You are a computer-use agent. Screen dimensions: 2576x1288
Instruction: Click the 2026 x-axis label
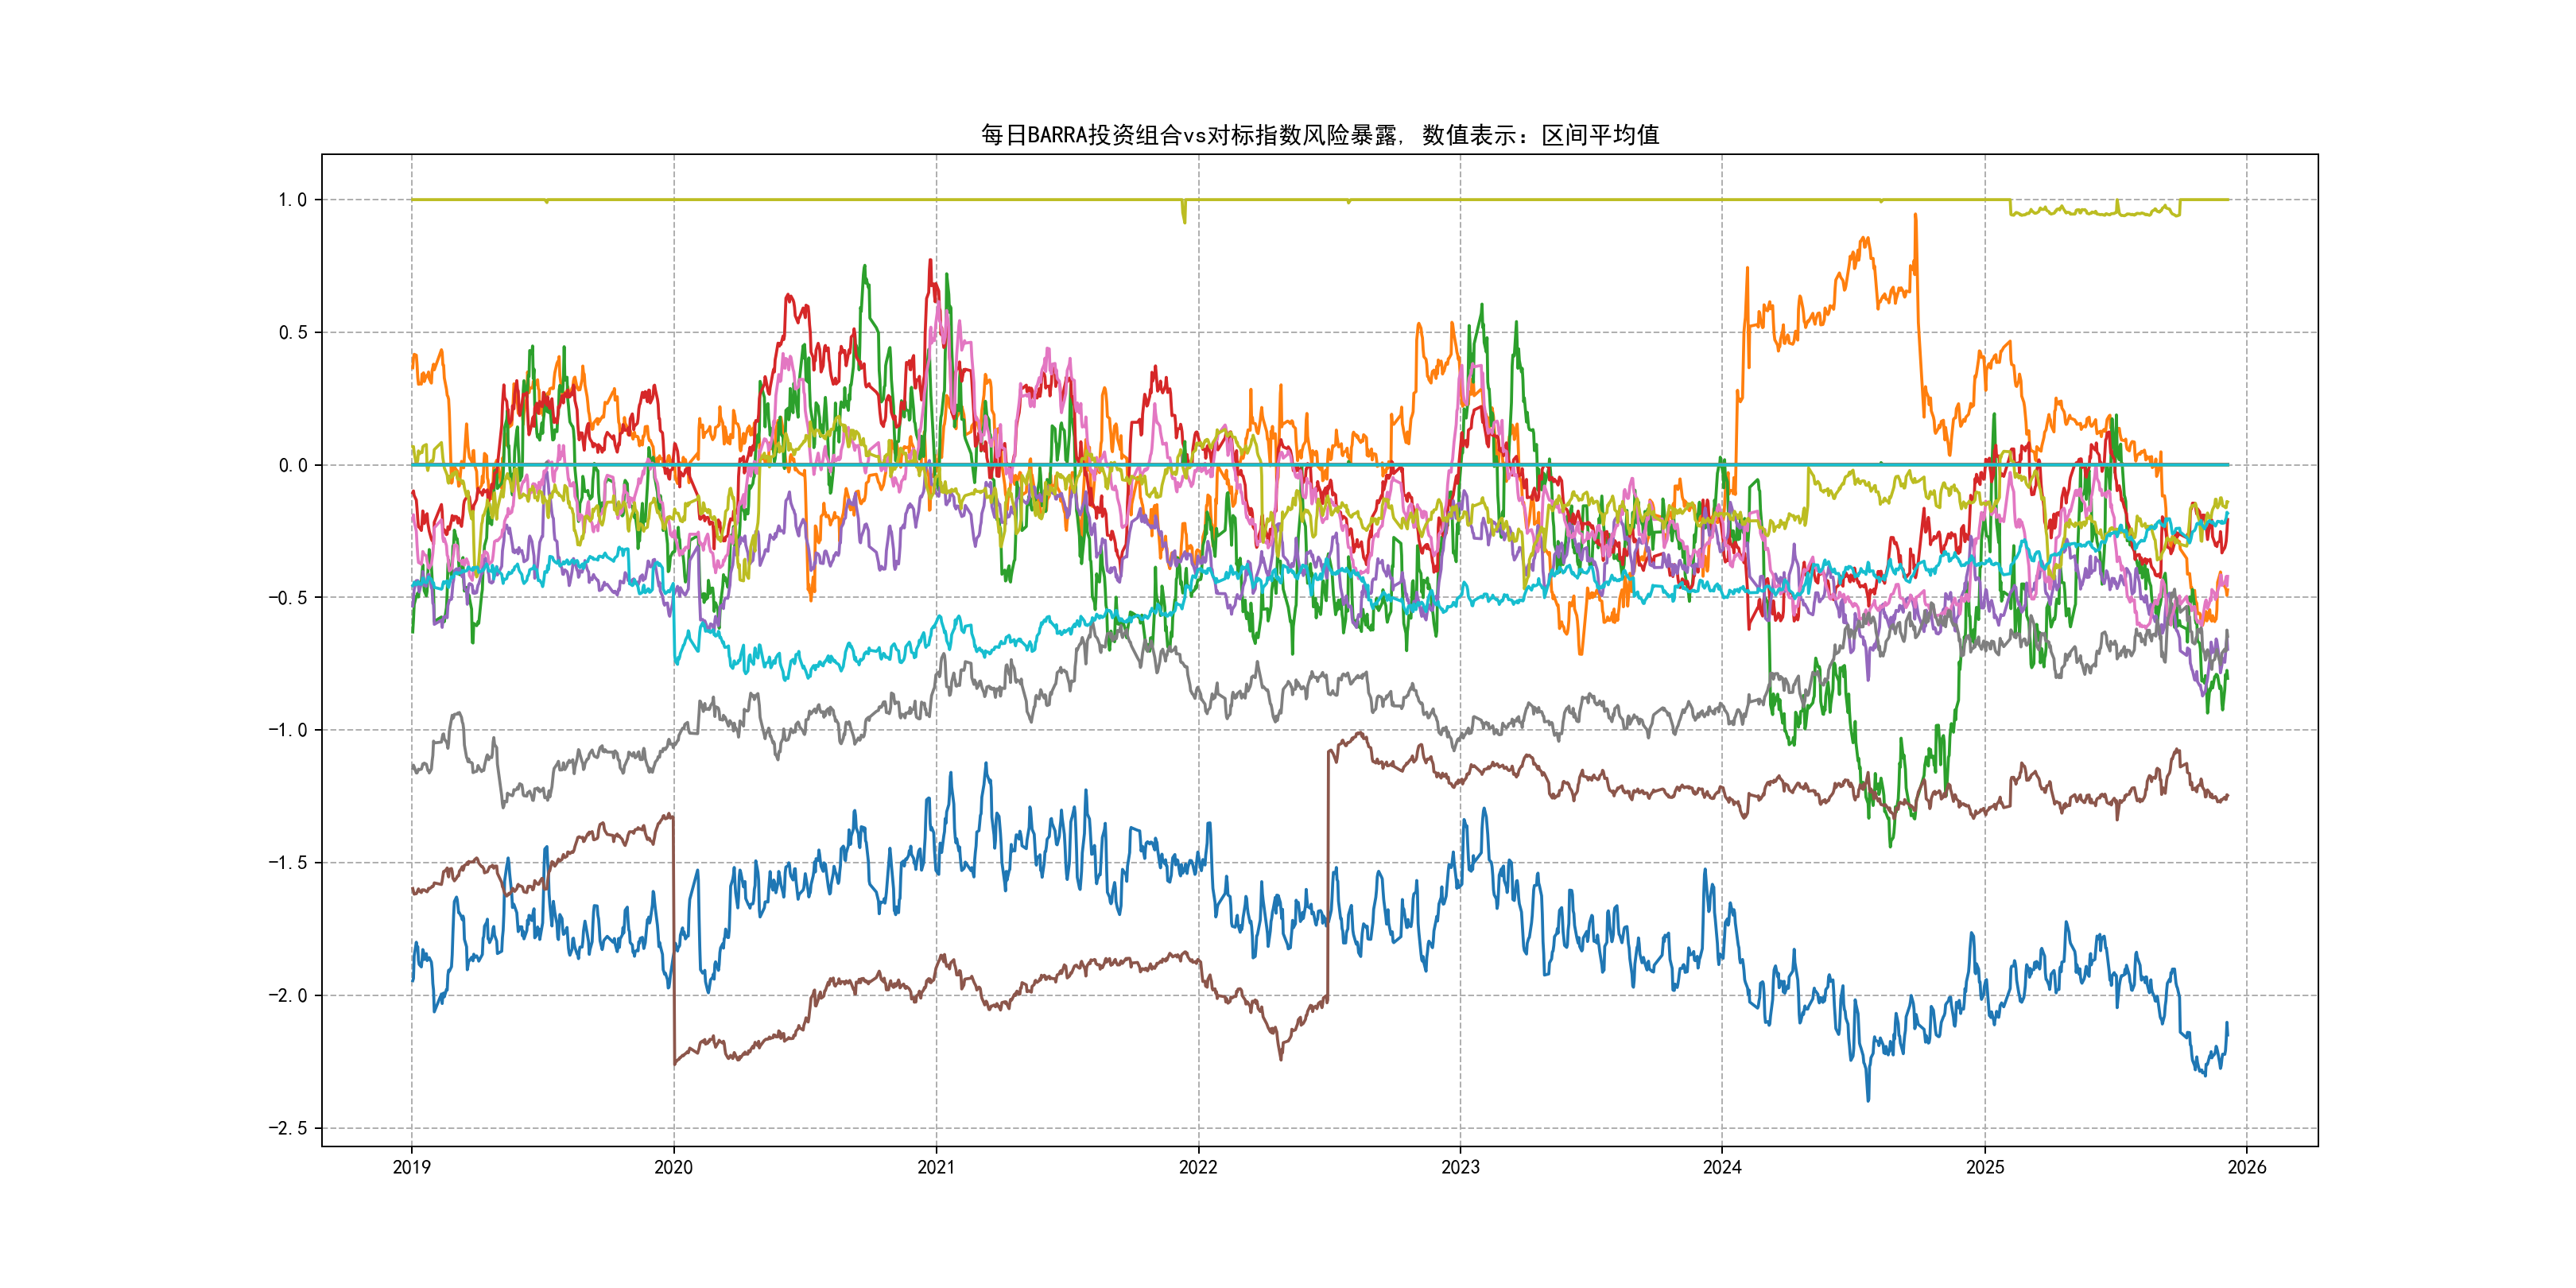pyautogui.click(x=2247, y=1167)
